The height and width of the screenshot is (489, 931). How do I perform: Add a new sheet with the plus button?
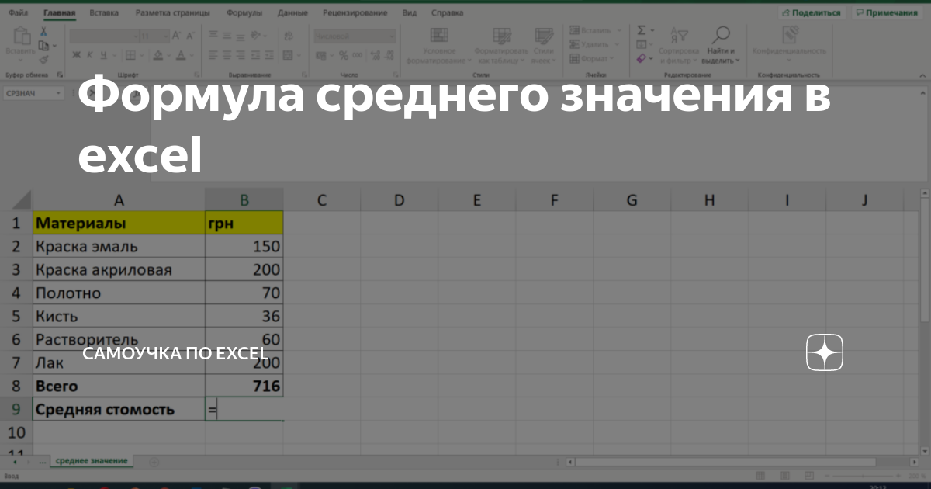(x=153, y=461)
